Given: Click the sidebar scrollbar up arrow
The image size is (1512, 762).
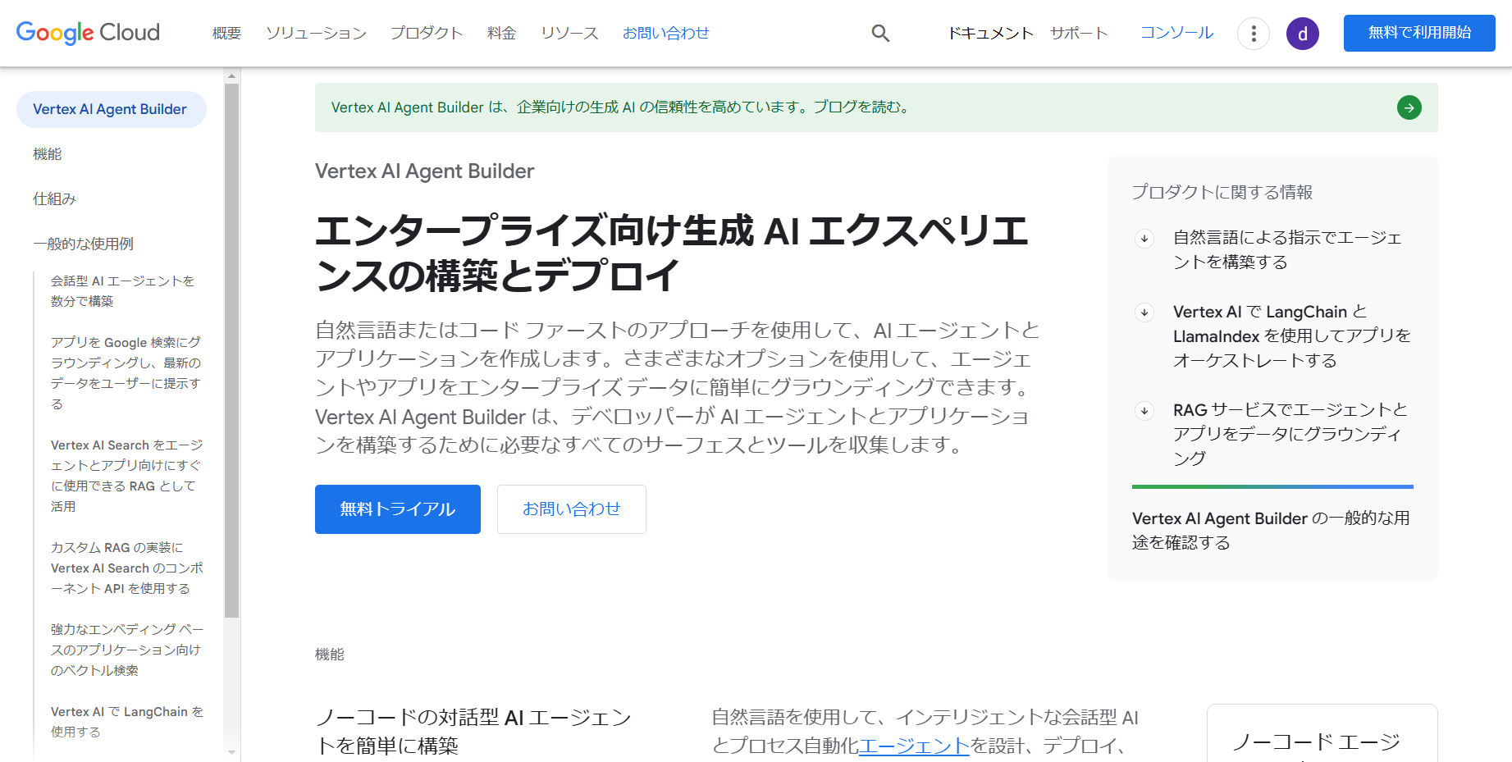Looking at the screenshot, I should pos(232,75).
